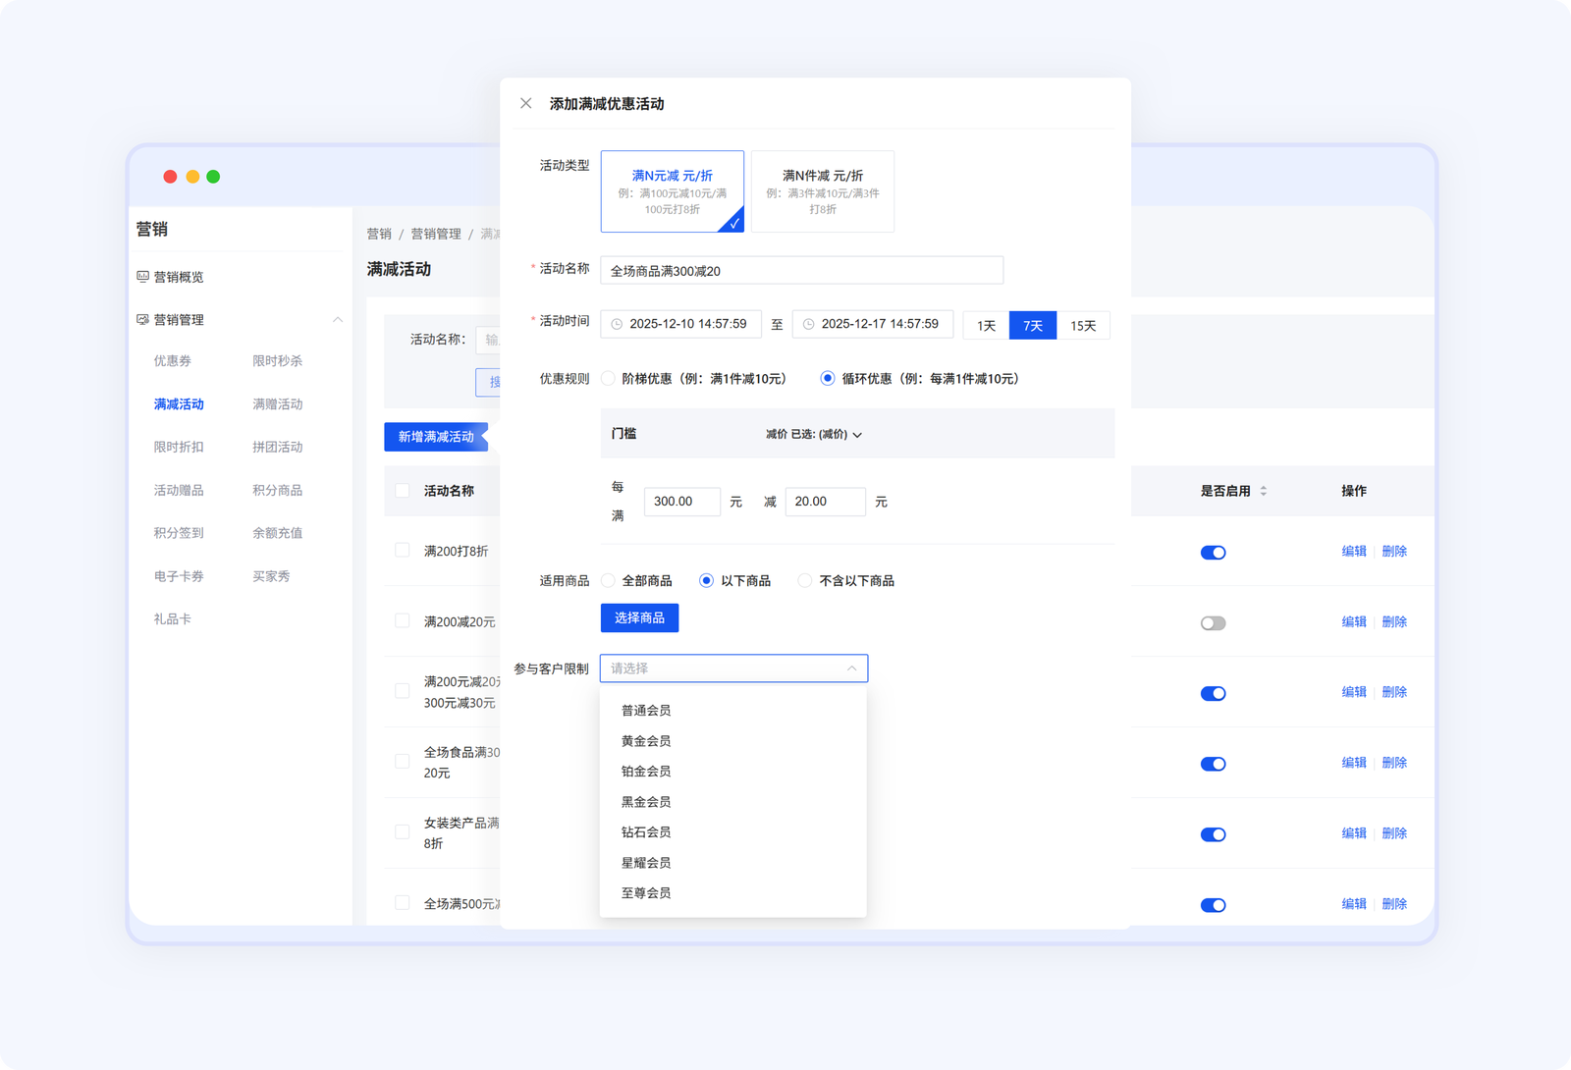Disable the toggle for 满200打8折 row
This screenshot has height=1070, width=1571.
pos(1213,553)
